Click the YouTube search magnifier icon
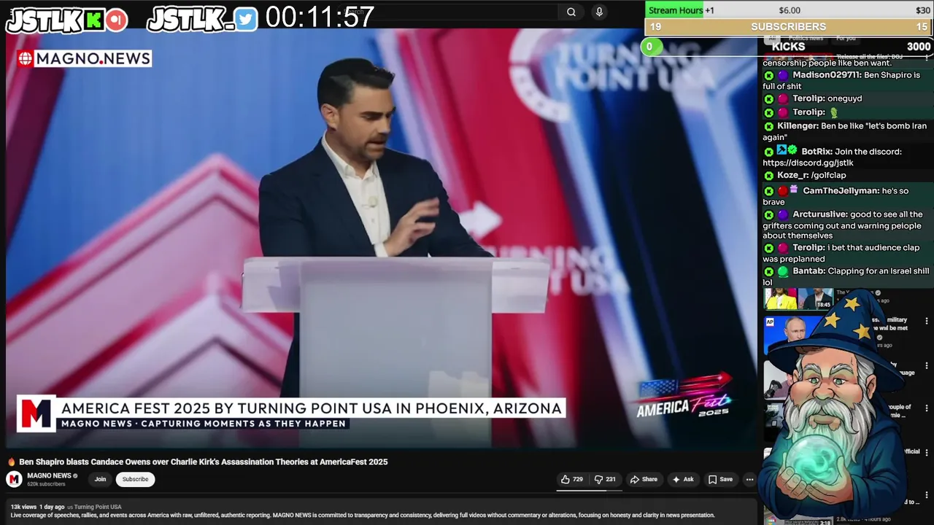934x525 pixels. tap(571, 12)
